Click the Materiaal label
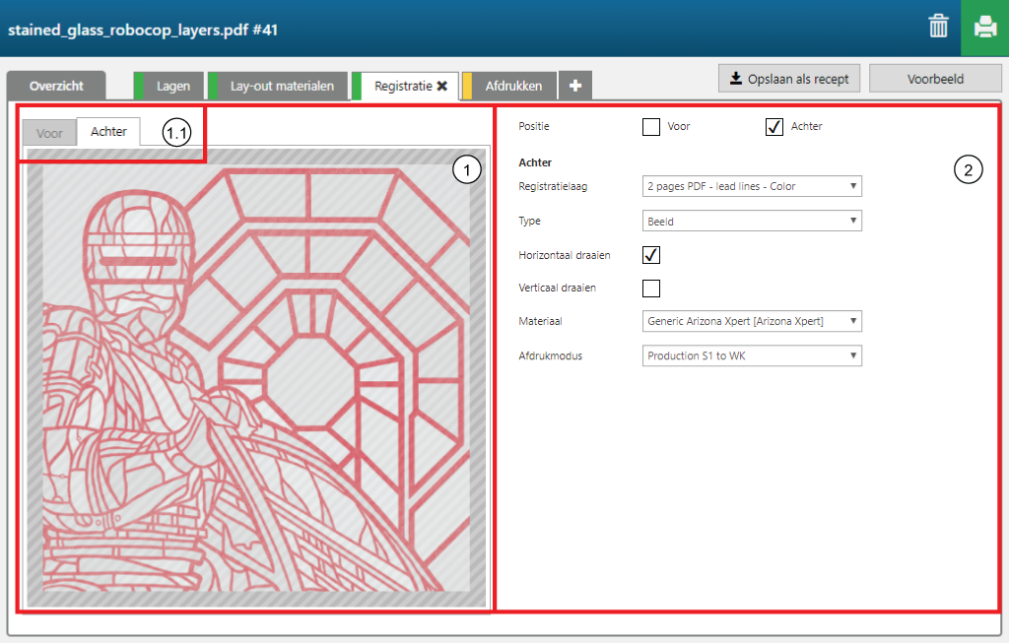The height and width of the screenshot is (643, 1009). 541,321
